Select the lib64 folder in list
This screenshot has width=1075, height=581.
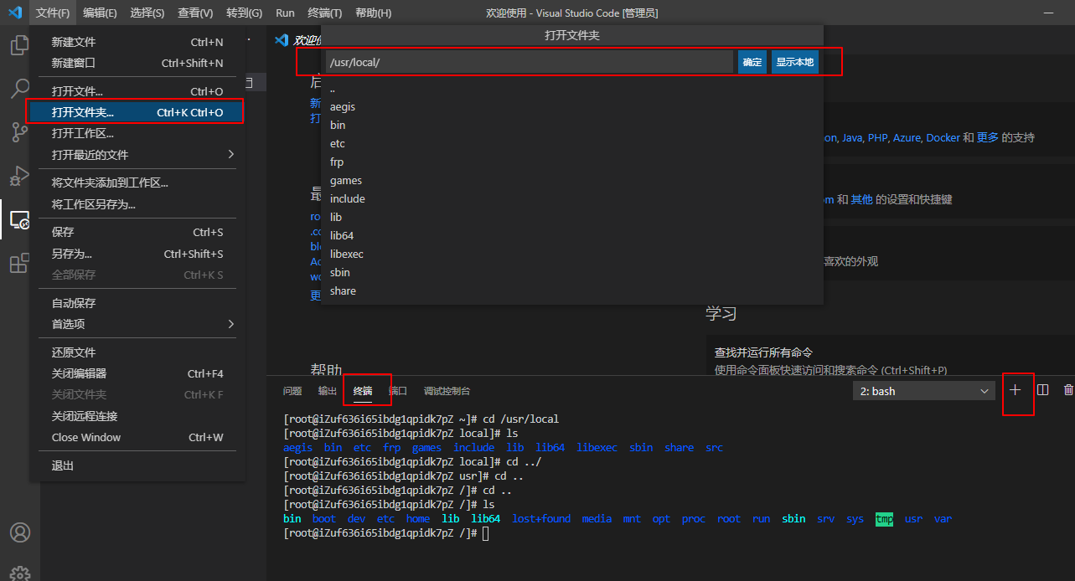(x=572, y=235)
